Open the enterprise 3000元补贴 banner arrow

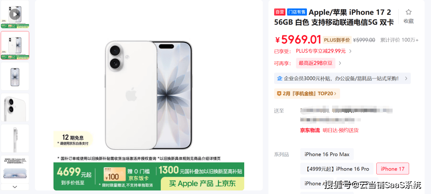[x=406, y=78]
